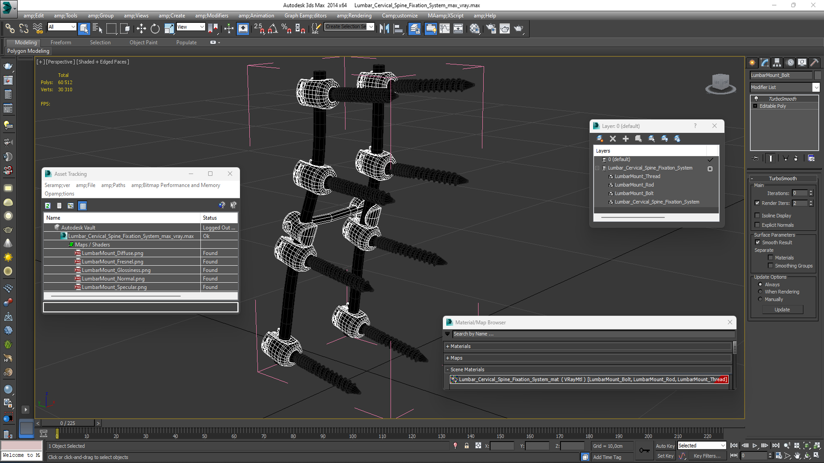Screen dimensions: 824x463
Task: Toggle TurboSmooth modifier light bulb
Action: [756, 99]
